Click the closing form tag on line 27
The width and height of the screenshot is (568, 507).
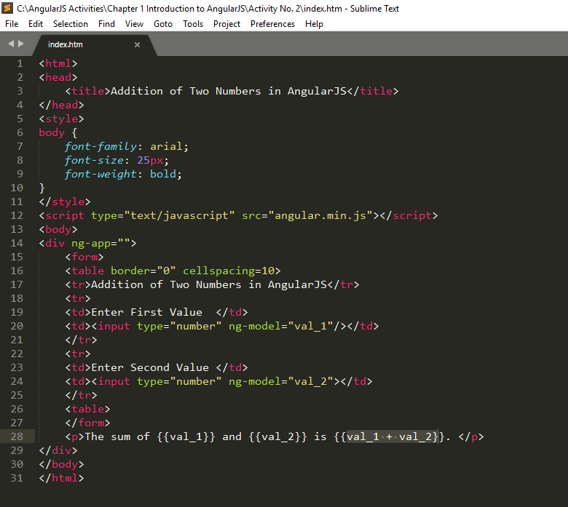(x=87, y=423)
